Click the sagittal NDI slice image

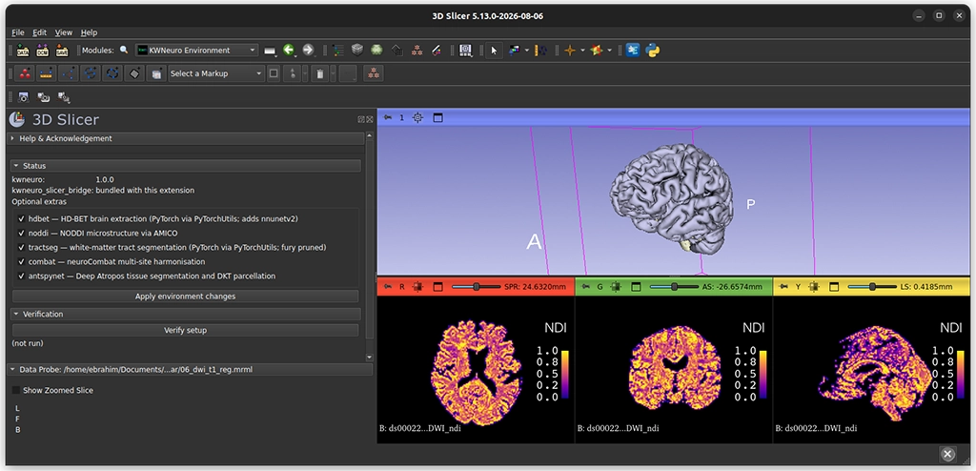pyautogui.click(x=874, y=374)
